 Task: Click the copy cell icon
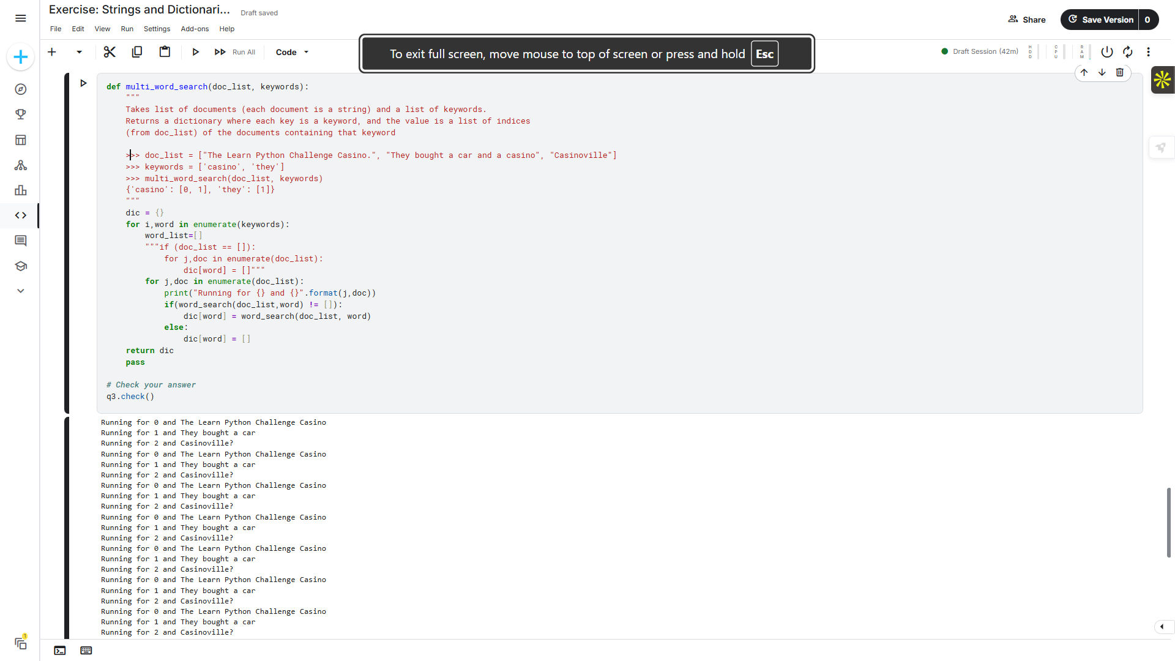[x=137, y=52]
